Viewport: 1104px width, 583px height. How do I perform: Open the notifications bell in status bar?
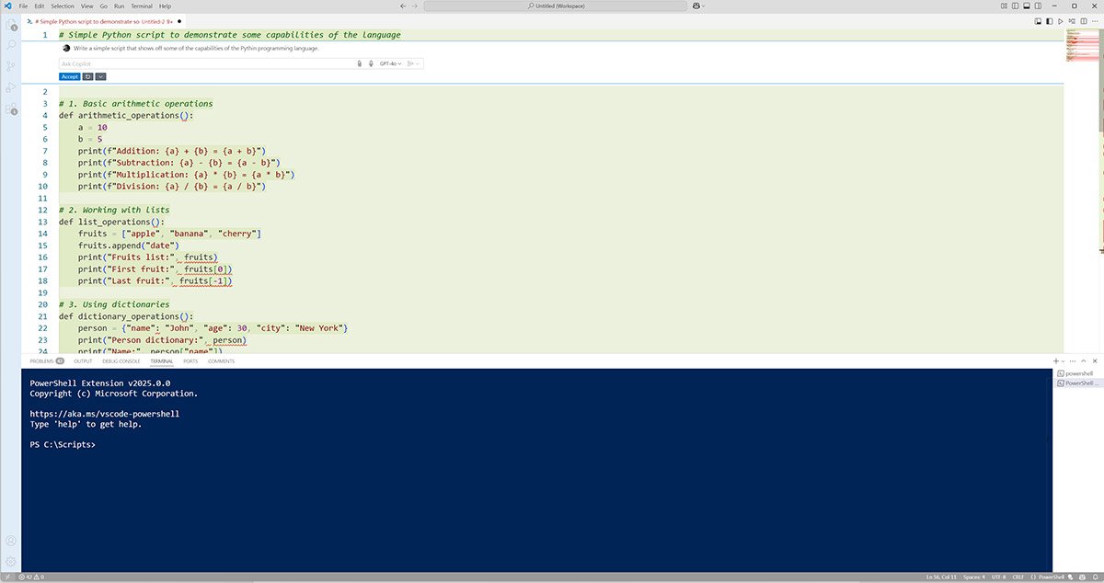pyautogui.click(x=1095, y=577)
